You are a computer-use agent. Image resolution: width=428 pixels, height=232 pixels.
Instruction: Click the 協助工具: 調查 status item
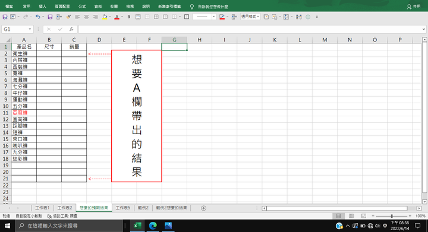click(x=62, y=216)
